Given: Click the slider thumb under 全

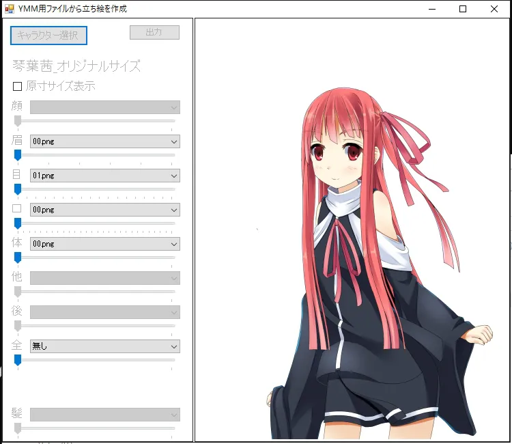Looking at the screenshot, I should [x=18, y=360].
